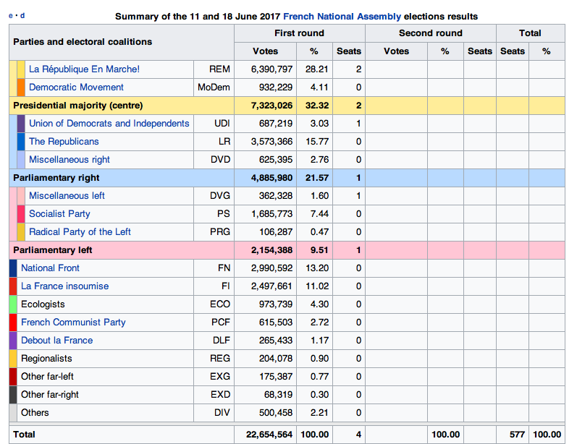Open the 'e' edit template link
The image size is (577, 444).
pyautogui.click(x=11, y=16)
